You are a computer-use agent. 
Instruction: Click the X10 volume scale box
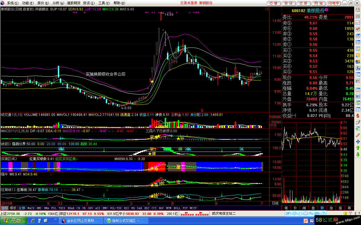[x=273, y=125]
